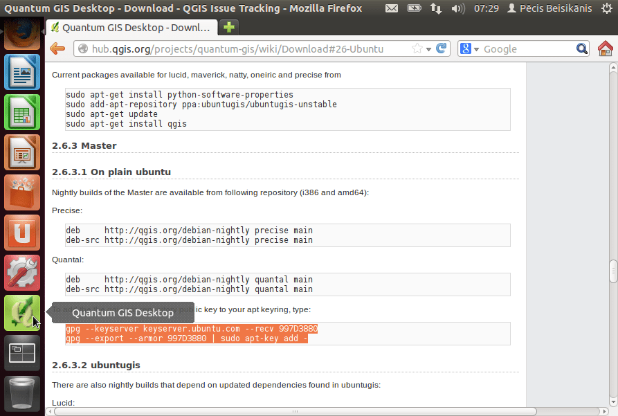Choose search engine via Google dropdown
The width and height of the screenshot is (618, 416).
[469, 49]
